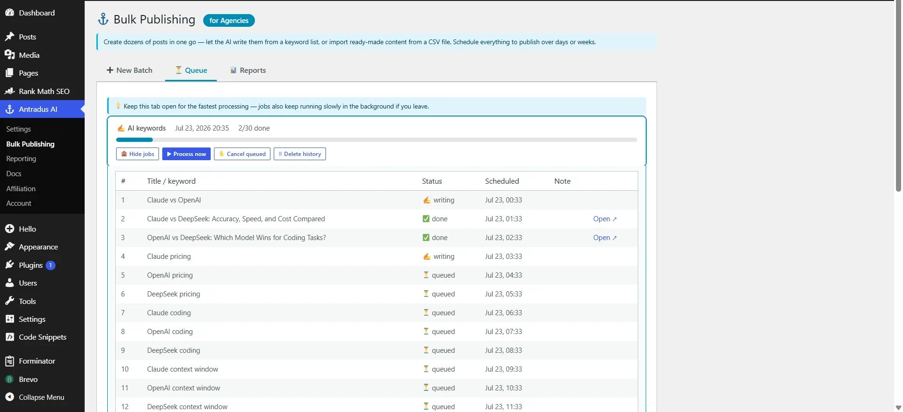903x412 pixels.
Task: Open Antradus AI Settings submenu item
Action: 18,129
